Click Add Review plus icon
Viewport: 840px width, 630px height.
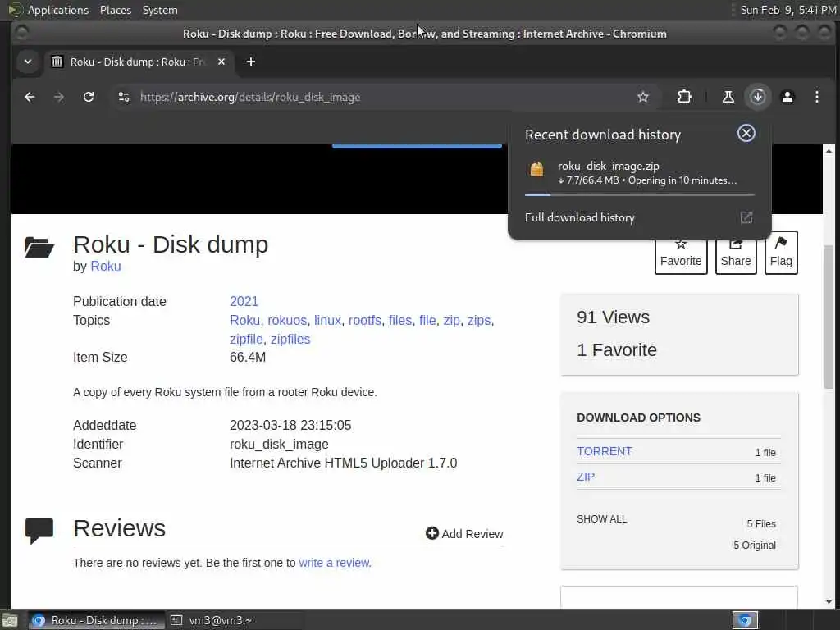(431, 533)
